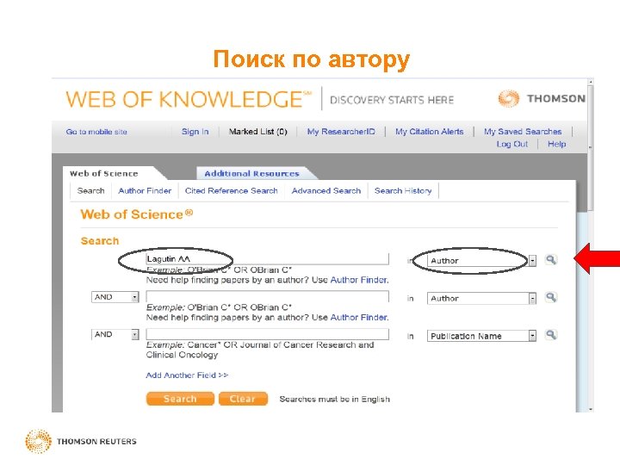Click the WEB OF KNOWLEDGE header logo

pyautogui.click(x=189, y=99)
